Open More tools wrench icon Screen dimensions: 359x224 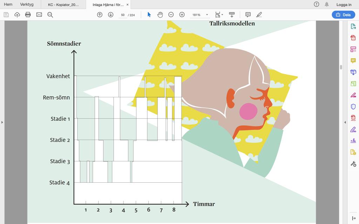353,164
